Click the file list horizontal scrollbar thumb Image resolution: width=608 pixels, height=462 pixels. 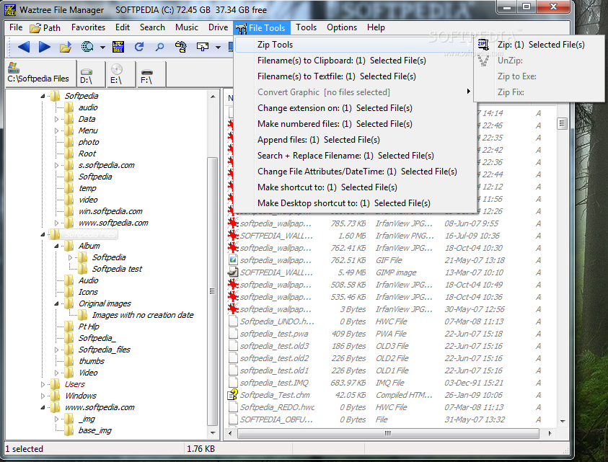tap(388, 433)
